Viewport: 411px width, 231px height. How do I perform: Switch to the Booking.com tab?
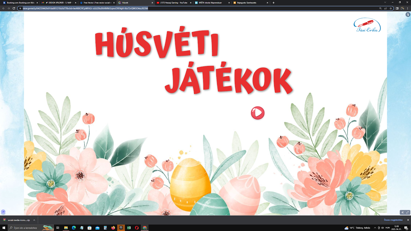21,3
